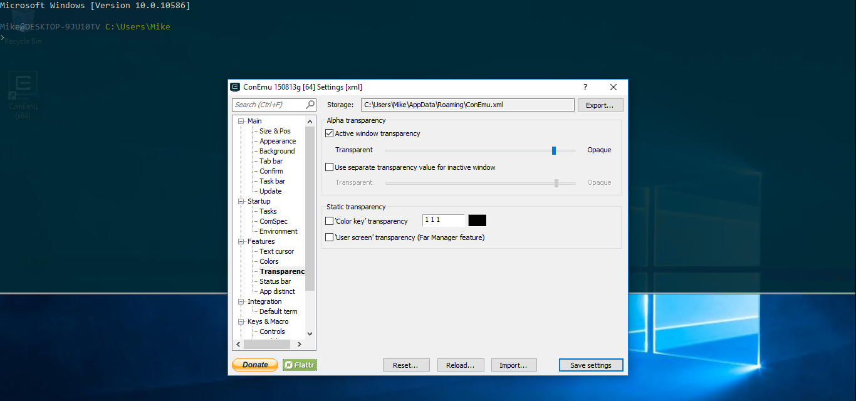856x401 pixels.
Task: Click the question mark help button
Action: tap(585, 87)
